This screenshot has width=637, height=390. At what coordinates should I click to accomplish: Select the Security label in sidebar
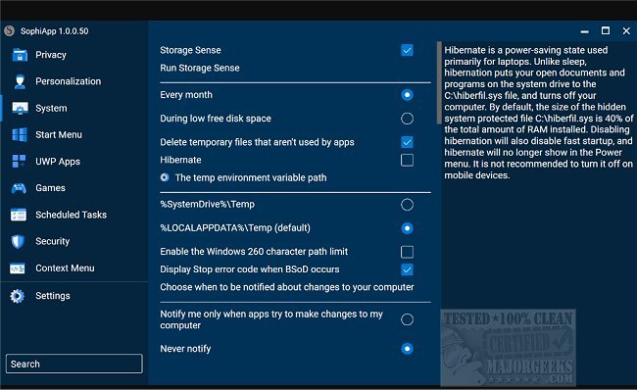click(x=52, y=241)
